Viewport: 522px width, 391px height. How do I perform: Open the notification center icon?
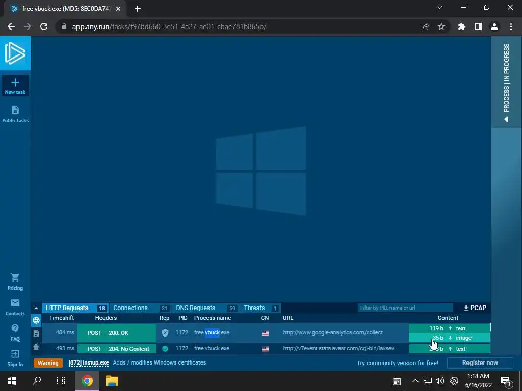tap(506, 381)
